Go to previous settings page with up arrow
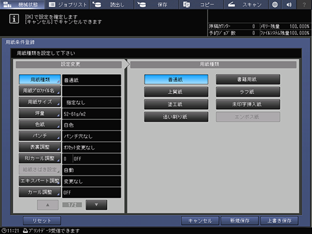 click(48, 204)
